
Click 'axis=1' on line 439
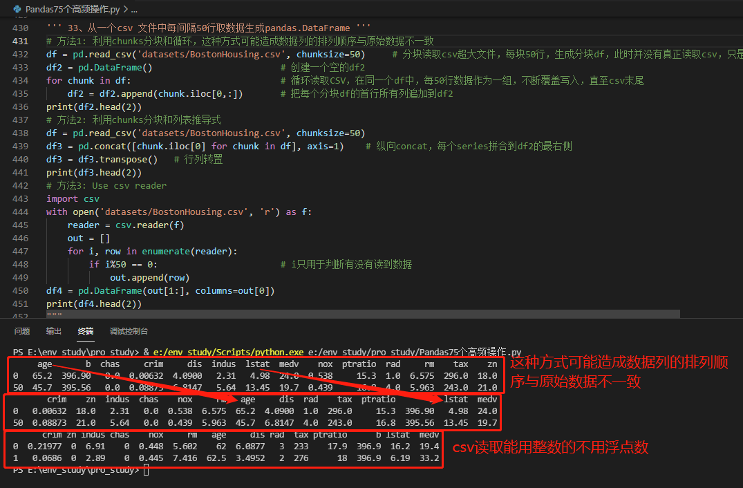click(323, 147)
